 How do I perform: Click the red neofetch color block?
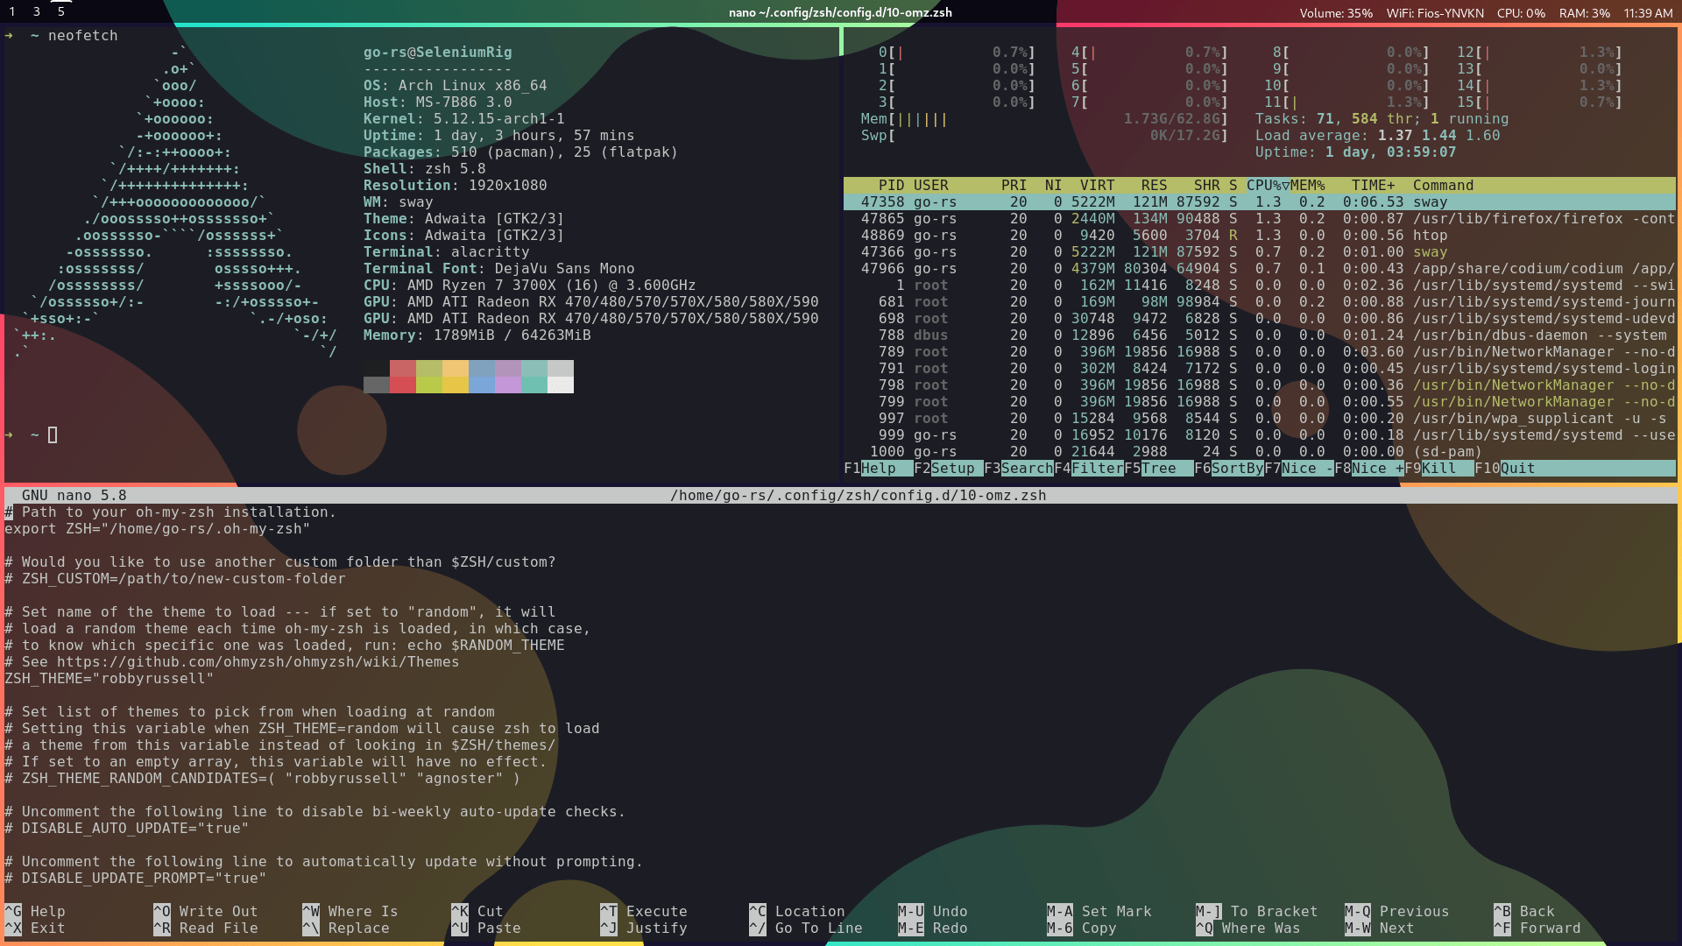pos(403,369)
